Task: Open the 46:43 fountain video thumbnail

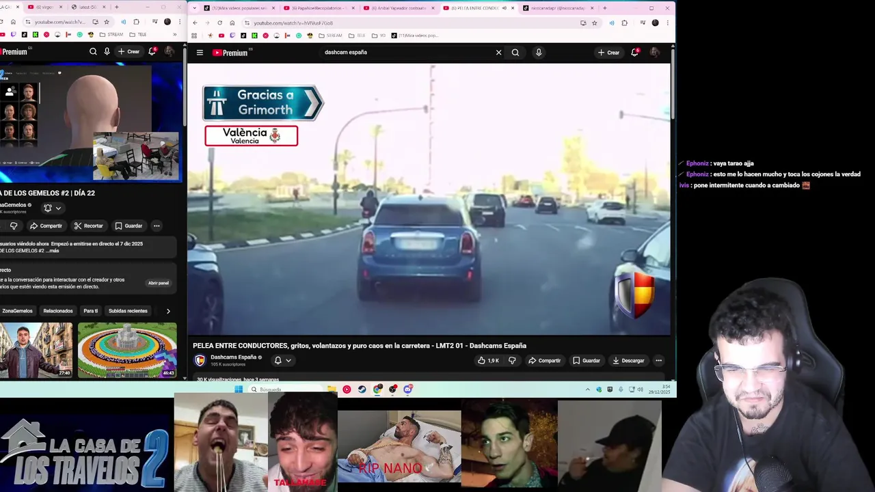Action: [x=127, y=350]
